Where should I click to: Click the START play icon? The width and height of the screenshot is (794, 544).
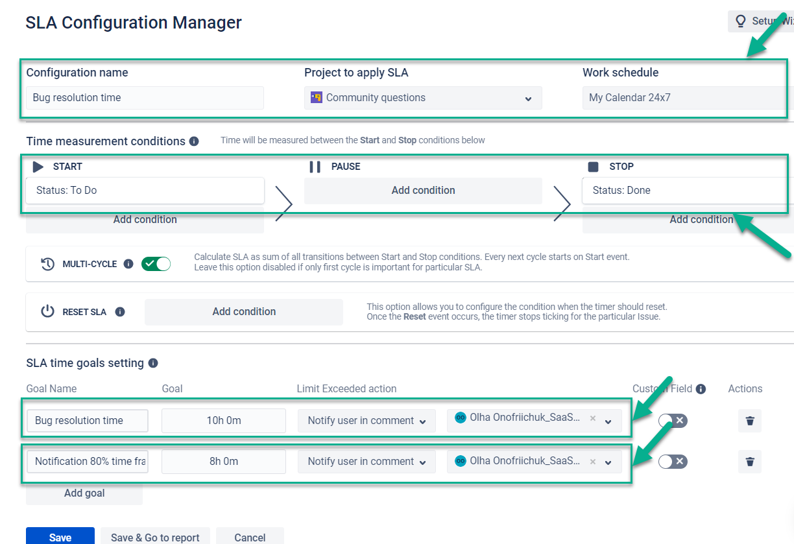37,166
